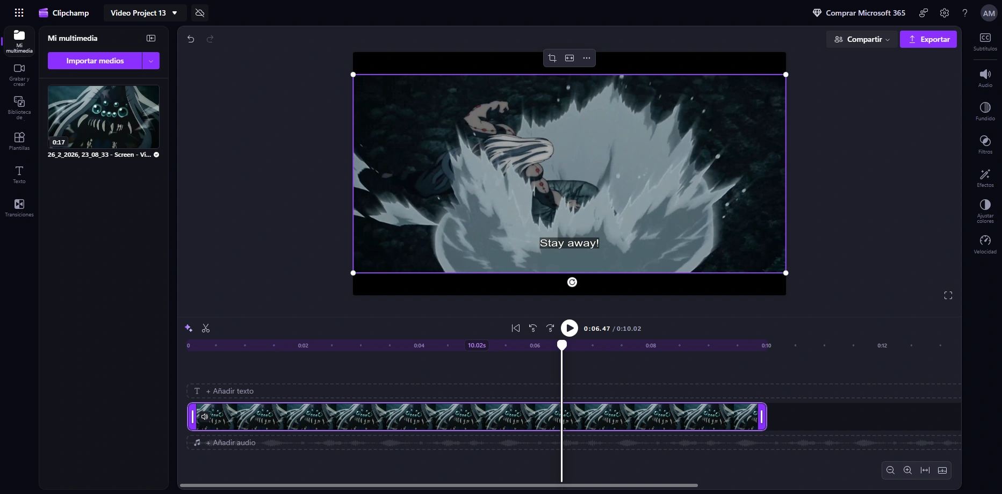Mute the video clip's audio
The image size is (1002, 494).
tap(204, 417)
